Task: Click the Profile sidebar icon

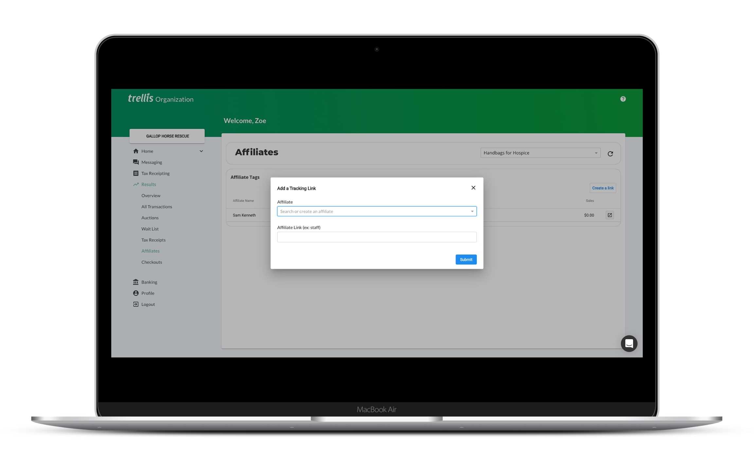Action: pos(136,293)
